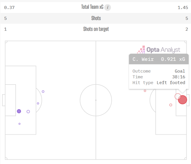The height and width of the screenshot is (164, 191).
Task: Click the purple marker just above the penalty arc
Action: (x=43, y=92)
